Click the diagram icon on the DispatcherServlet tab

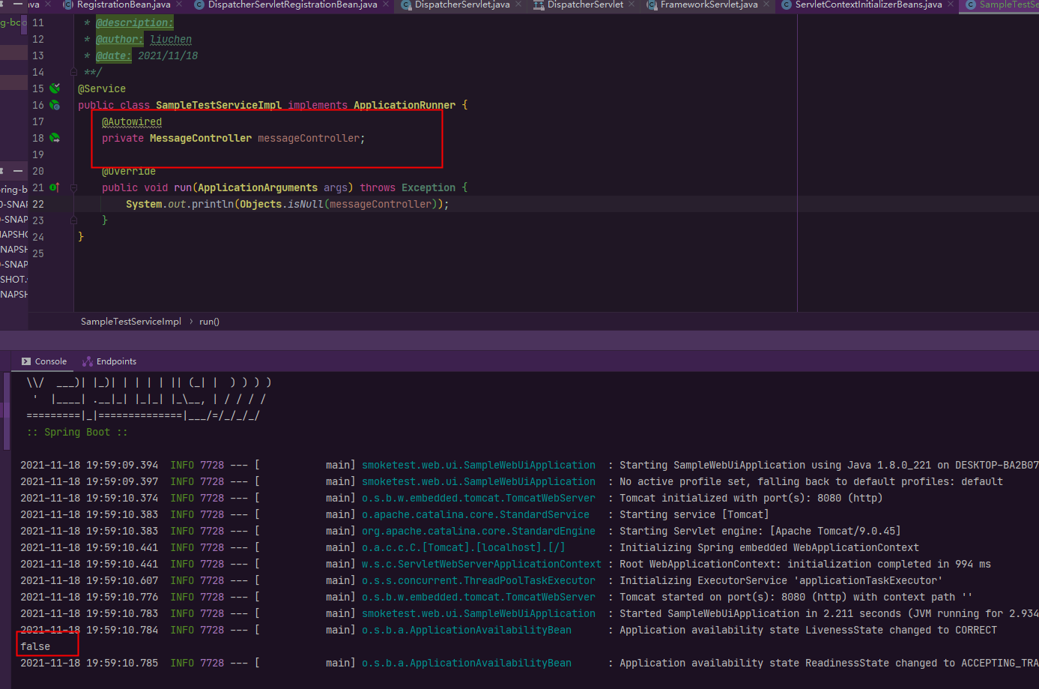(539, 4)
